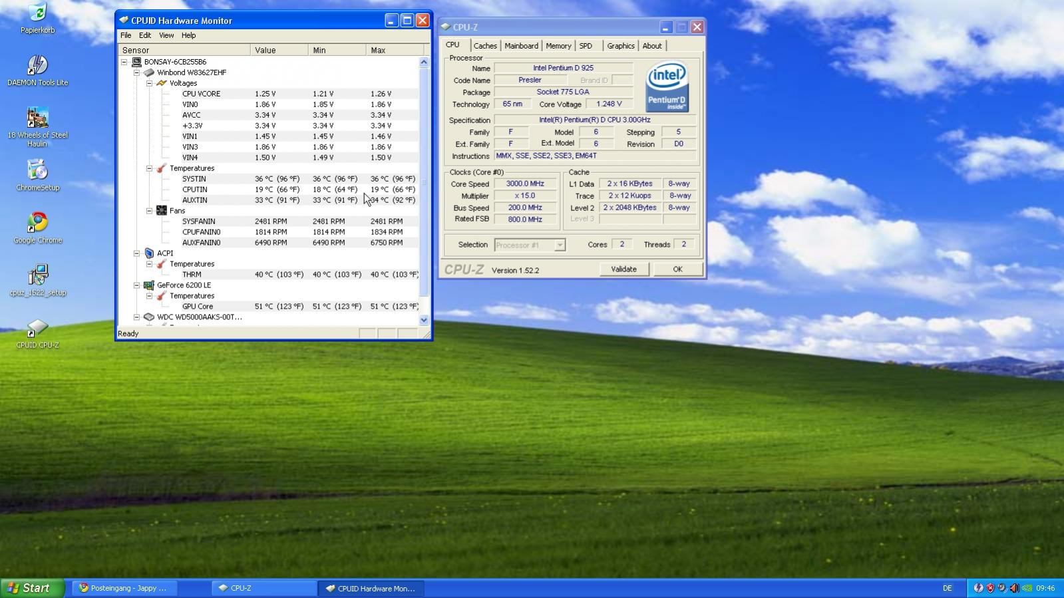1064x598 pixels.
Task: Click the Intel Pentium D logo
Action: click(x=667, y=87)
